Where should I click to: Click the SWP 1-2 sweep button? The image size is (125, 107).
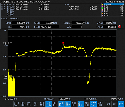click(x=93, y=104)
